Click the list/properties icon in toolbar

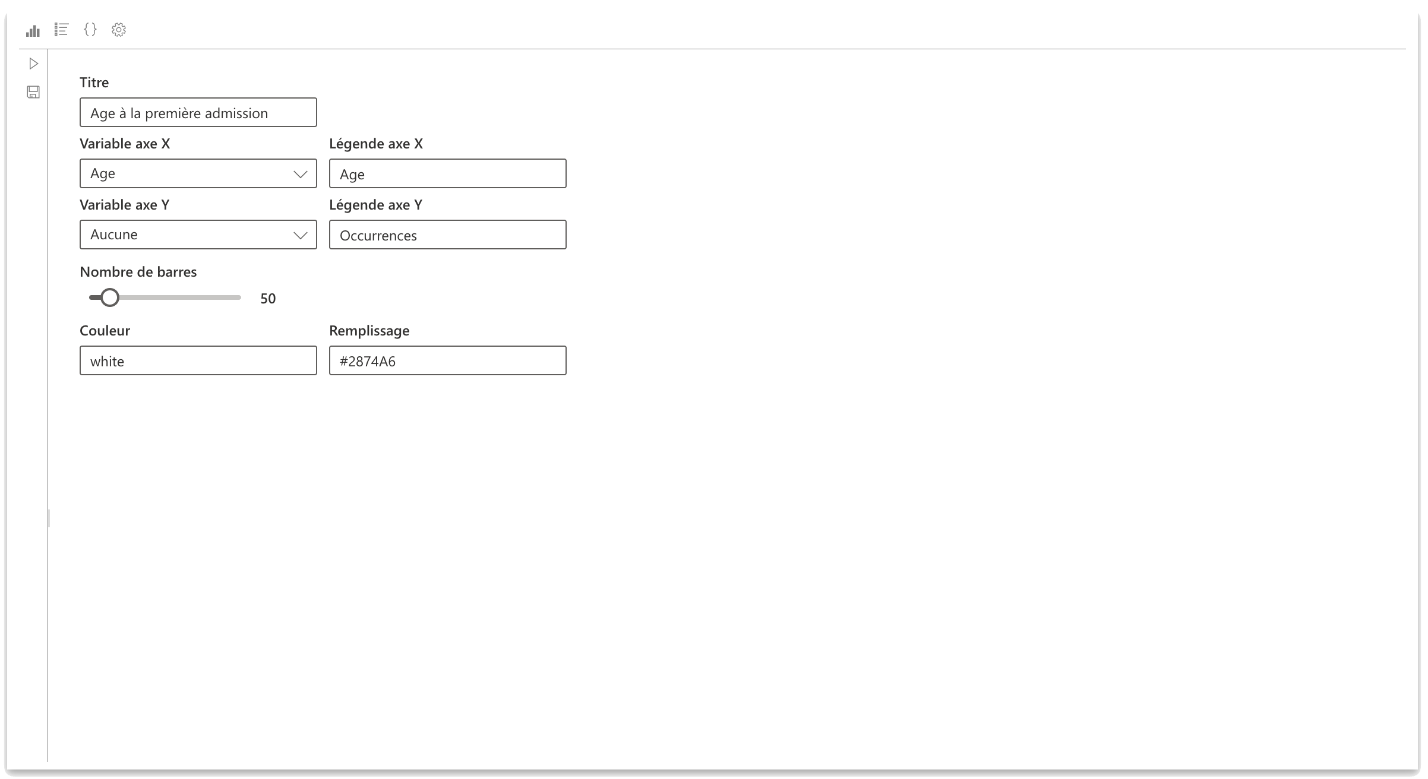click(x=61, y=30)
